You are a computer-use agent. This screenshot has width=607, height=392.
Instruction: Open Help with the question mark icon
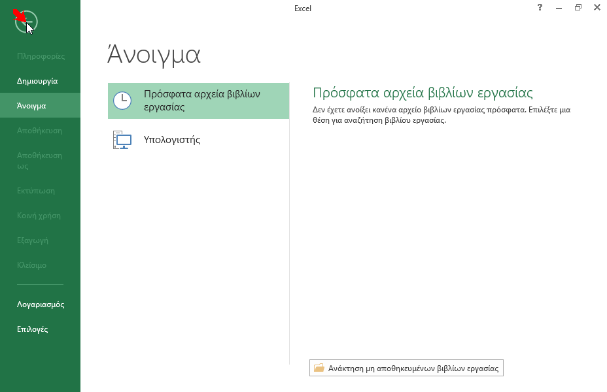[x=540, y=7]
